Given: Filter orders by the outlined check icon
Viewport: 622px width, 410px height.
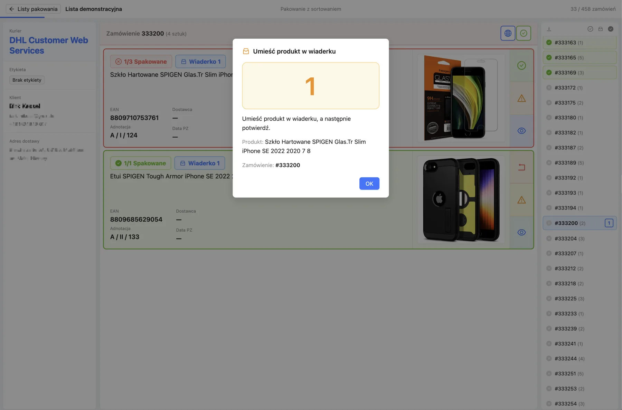Looking at the screenshot, I should [x=590, y=29].
